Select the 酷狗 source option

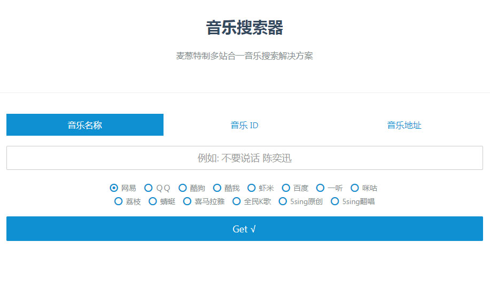coord(183,188)
